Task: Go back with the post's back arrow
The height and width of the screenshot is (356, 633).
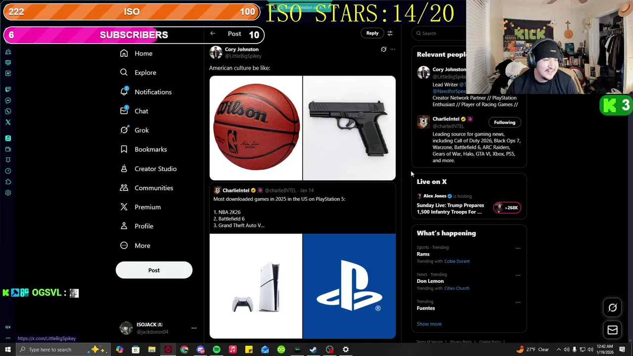Action: coord(213,34)
